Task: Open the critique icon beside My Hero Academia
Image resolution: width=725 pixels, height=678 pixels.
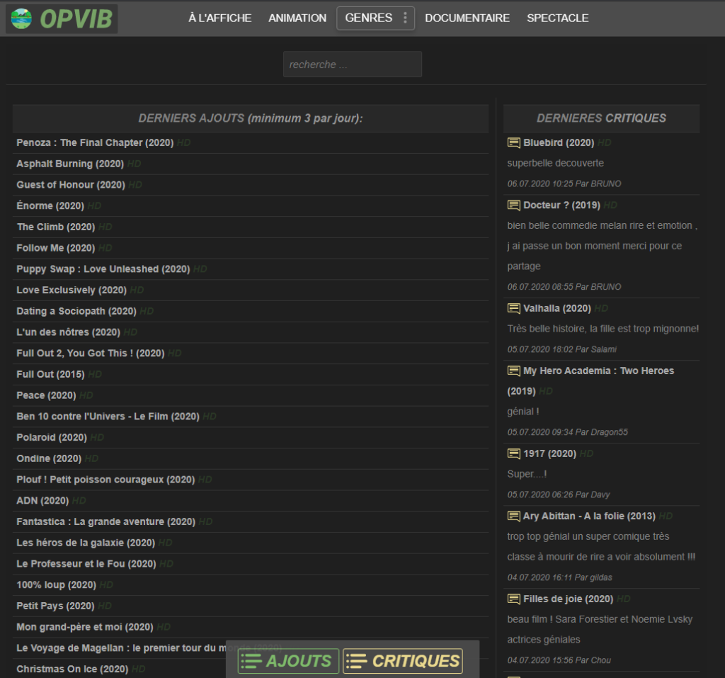Action: pos(514,371)
